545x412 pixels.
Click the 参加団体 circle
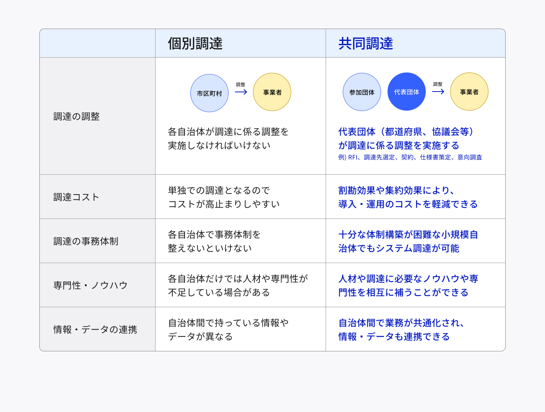362,92
